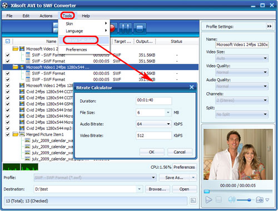The width and height of the screenshot is (278, 211).
Task: Mute the preview speaker icon
Action: pos(232,200)
